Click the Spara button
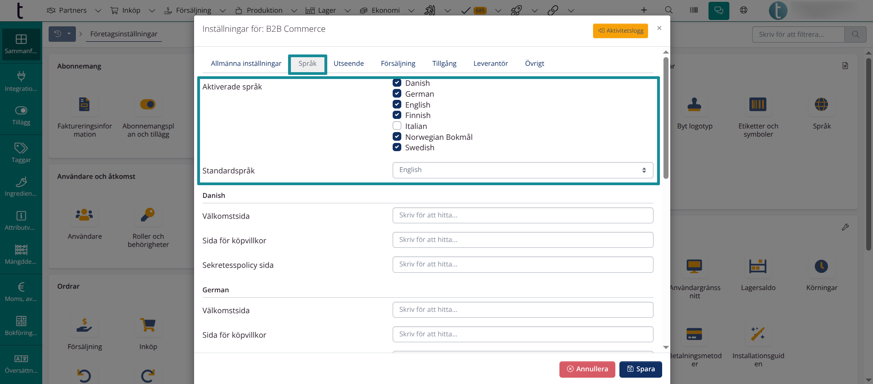 pyautogui.click(x=640, y=369)
